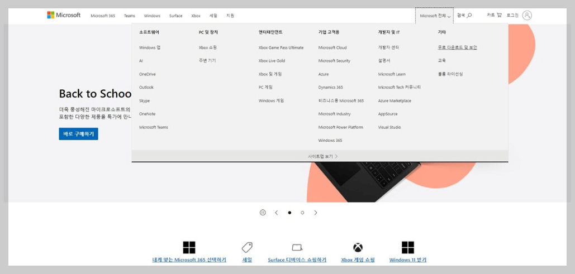Open 사이트맵 보기 link
This screenshot has height=274, width=575.
coord(323,156)
